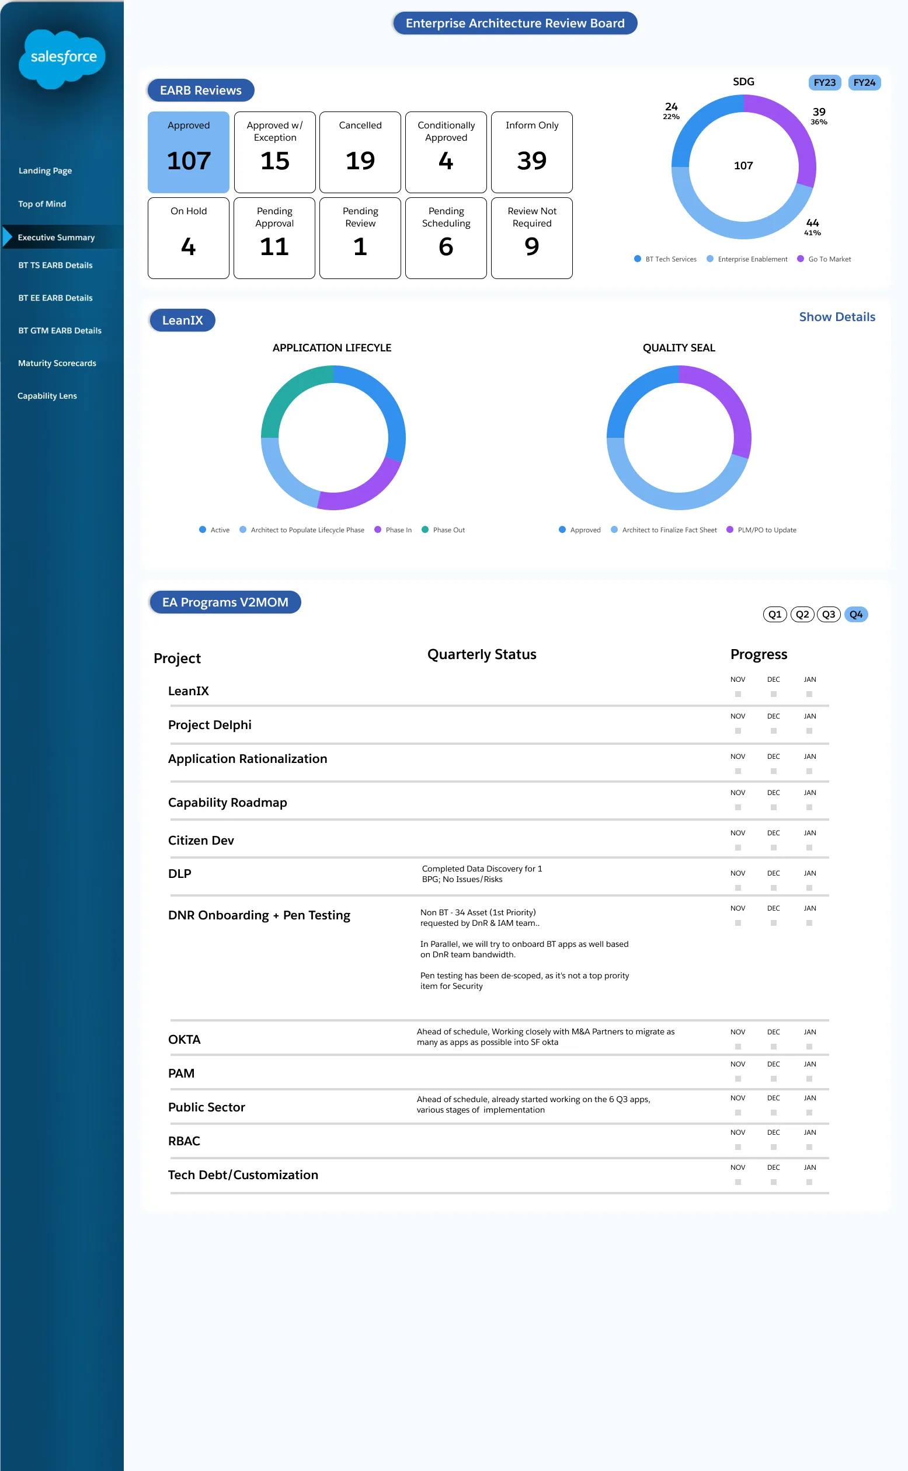Open BT GTM EARB Details
The height and width of the screenshot is (1471, 908).
(x=60, y=331)
